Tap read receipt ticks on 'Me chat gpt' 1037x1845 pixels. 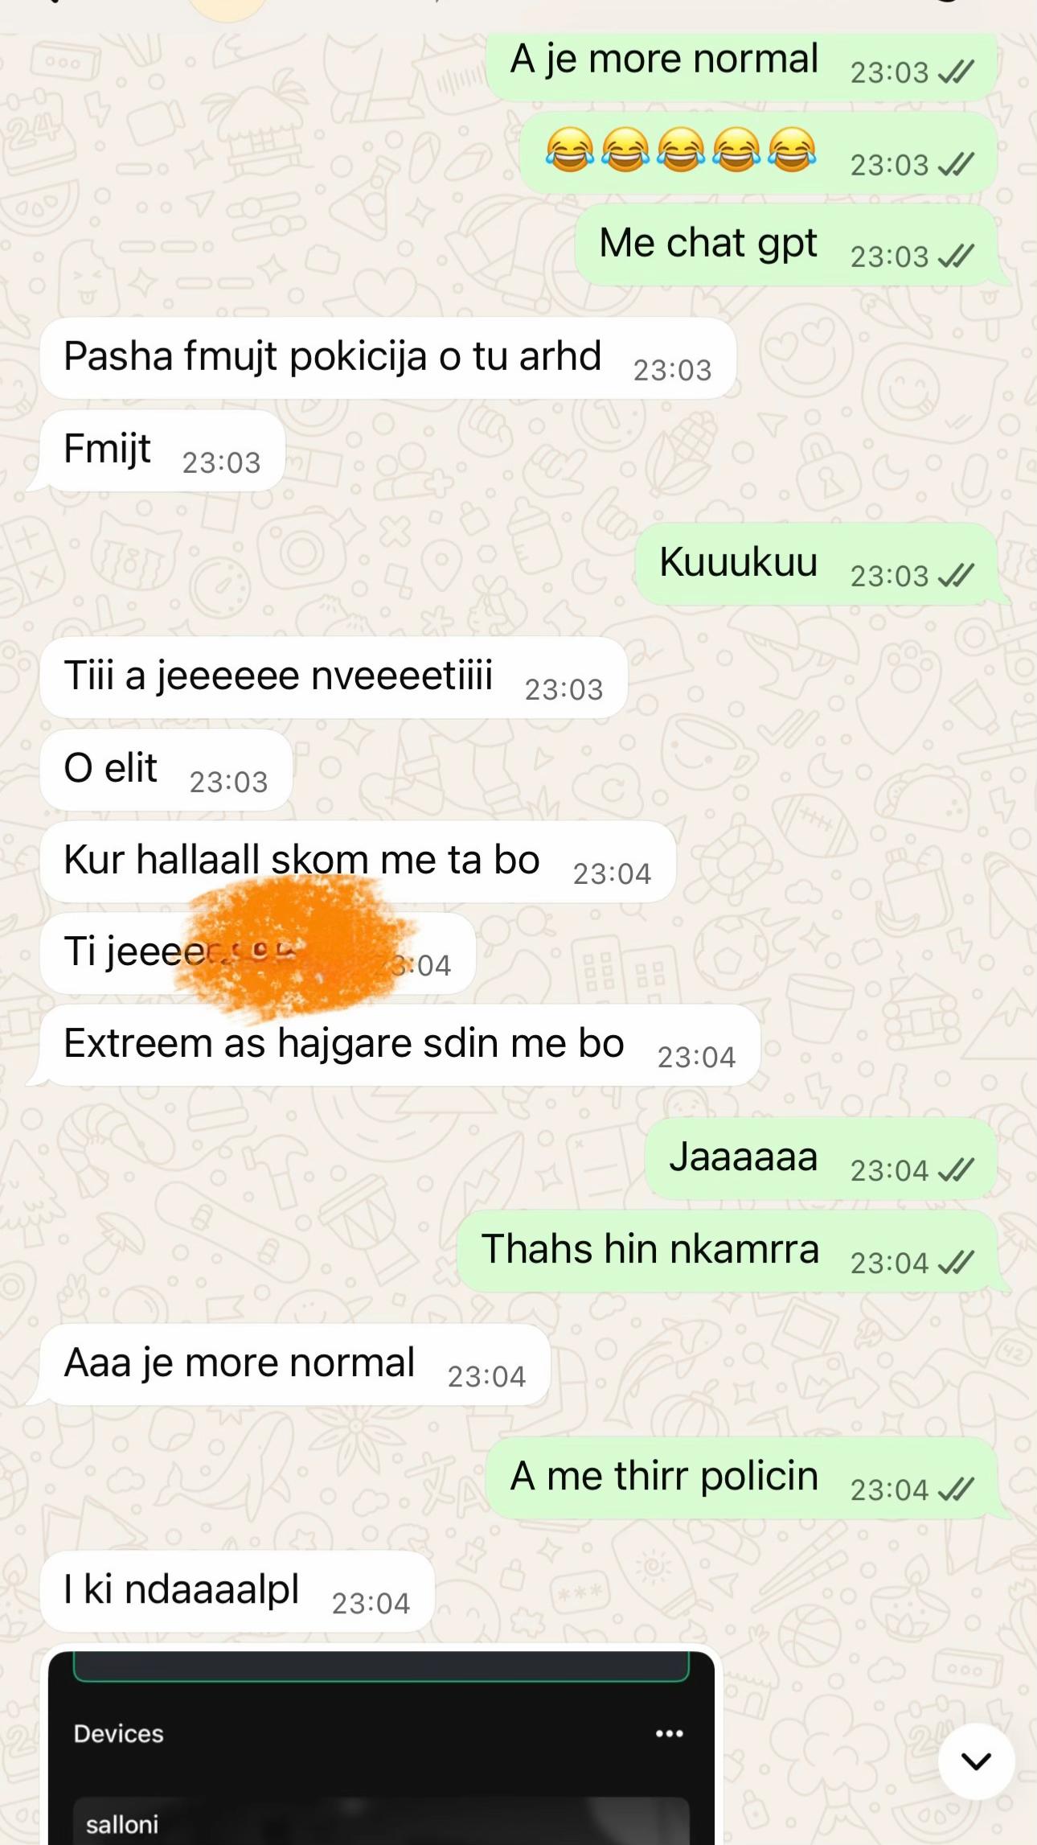click(956, 257)
